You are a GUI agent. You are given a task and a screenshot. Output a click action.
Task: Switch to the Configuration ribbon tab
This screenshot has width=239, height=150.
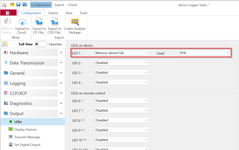(x=31, y=13)
